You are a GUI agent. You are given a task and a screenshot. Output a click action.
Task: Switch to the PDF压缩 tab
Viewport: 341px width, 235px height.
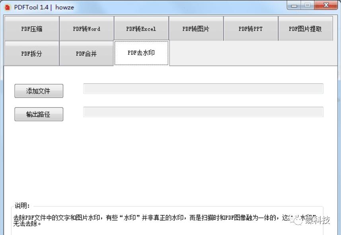point(31,28)
